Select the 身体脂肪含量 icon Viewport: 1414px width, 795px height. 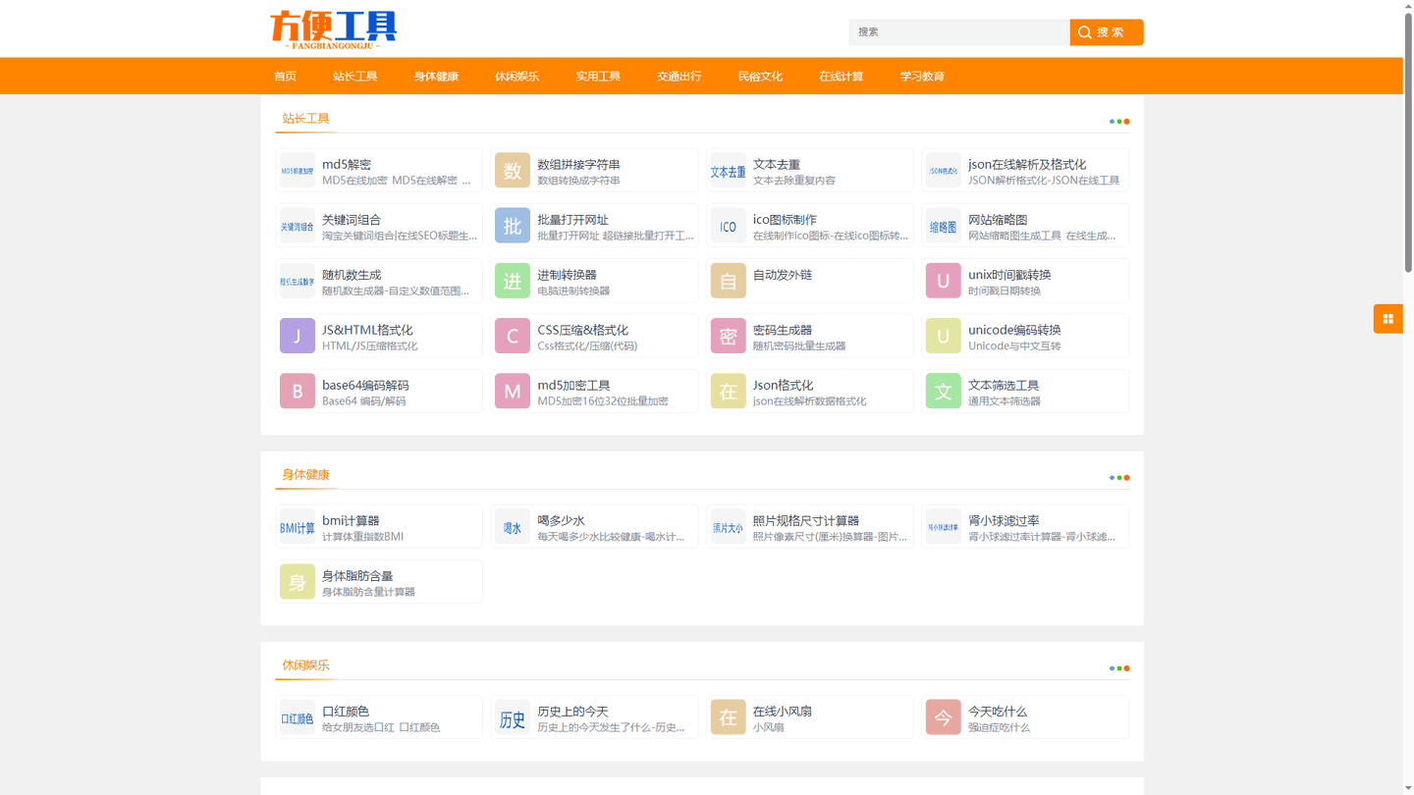point(298,582)
